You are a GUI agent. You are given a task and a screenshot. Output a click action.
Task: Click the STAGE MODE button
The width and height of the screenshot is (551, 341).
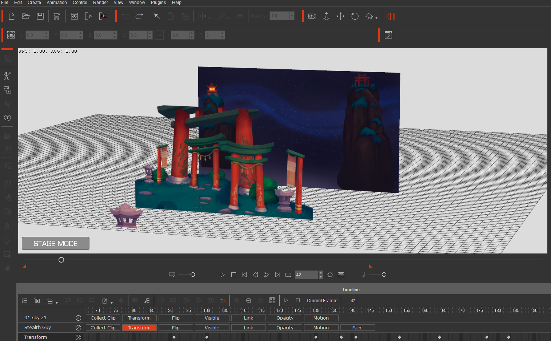click(56, 243)
